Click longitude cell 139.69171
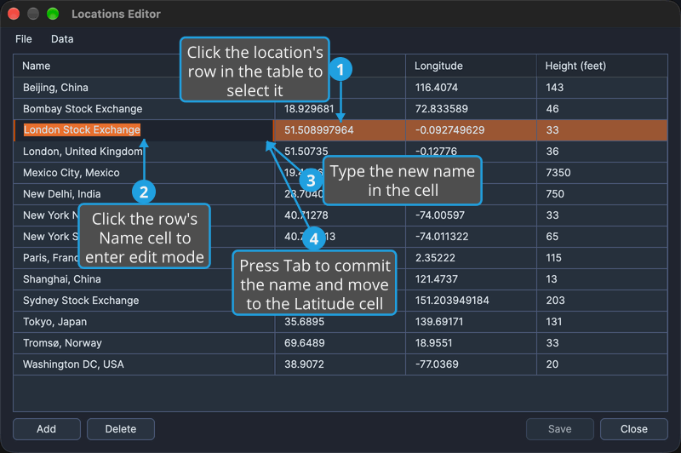The width and height of the screenshot is (681, 453). pos(472,322)
